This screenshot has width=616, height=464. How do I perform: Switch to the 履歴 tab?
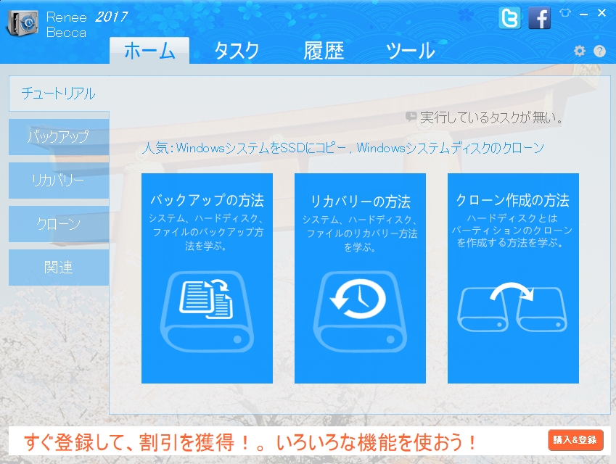click(324, 50)
